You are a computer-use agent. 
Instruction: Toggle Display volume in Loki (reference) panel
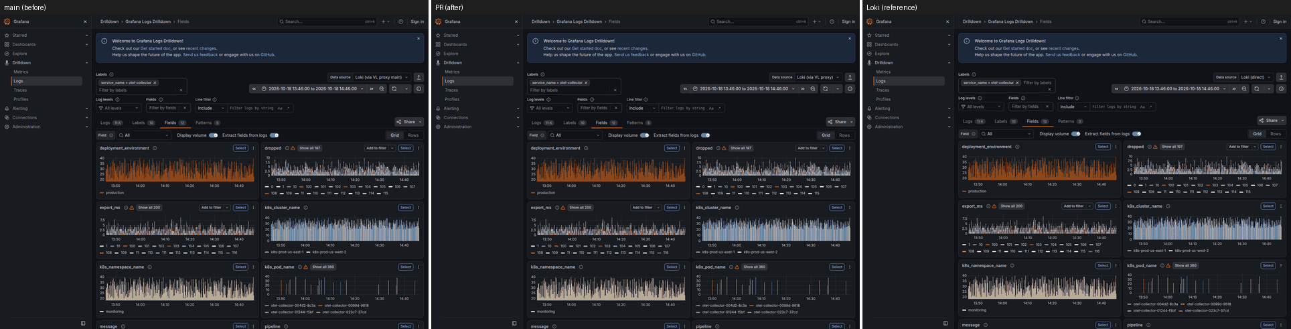pos(1075,134)
